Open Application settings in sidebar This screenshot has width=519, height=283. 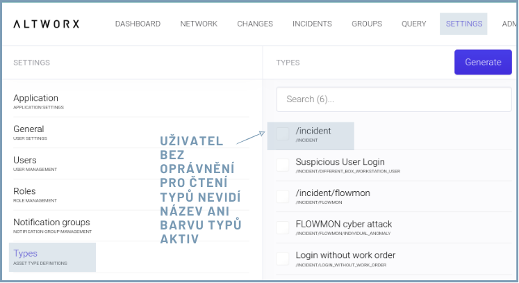tap(36, 101)
